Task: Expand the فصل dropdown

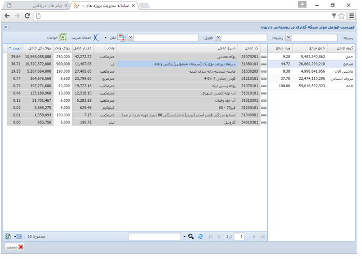Action: 130,38
